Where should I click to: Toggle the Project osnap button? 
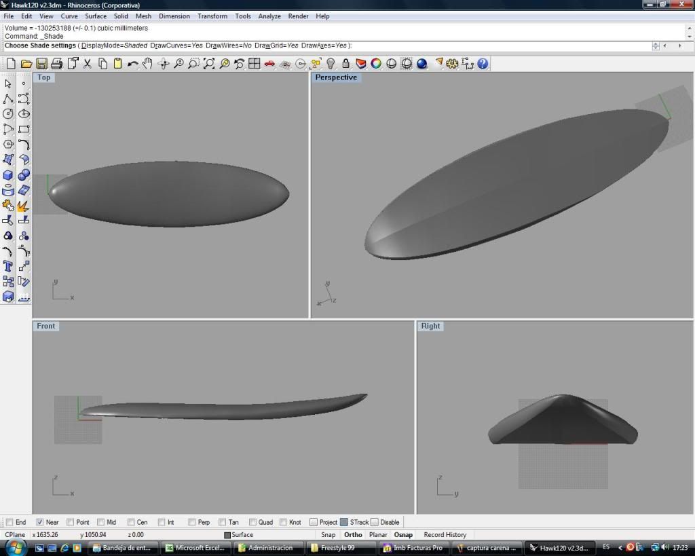coord(324,522)
